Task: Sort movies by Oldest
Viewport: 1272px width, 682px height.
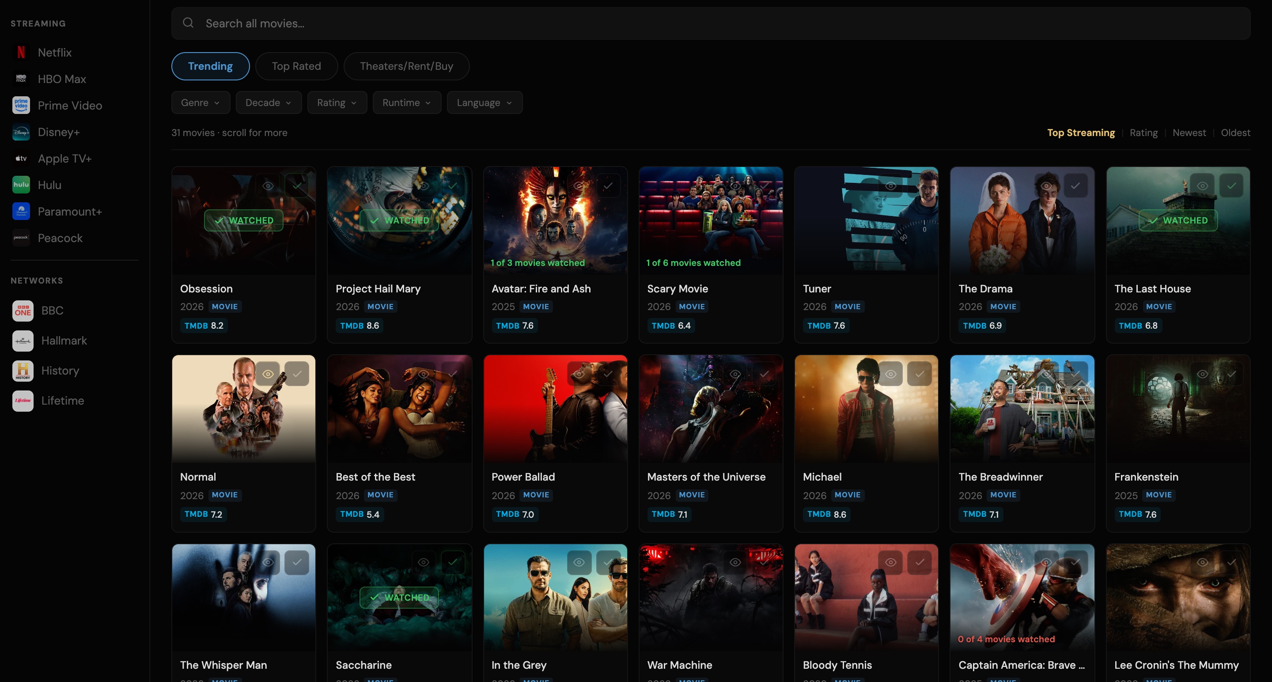Action: (1235, 133)
